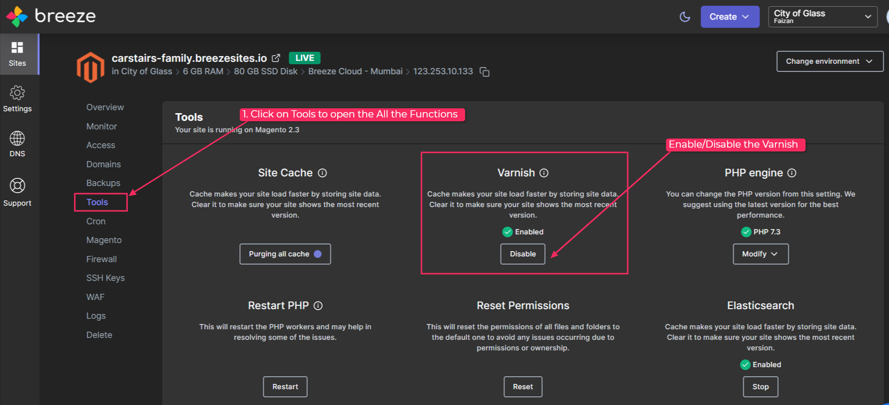Screen dimensions: 889x405
Task: Go to the Access menu item
Action: click(x=101, y=145)
